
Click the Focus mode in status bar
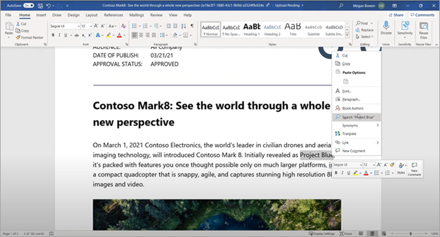coord(346,233)
